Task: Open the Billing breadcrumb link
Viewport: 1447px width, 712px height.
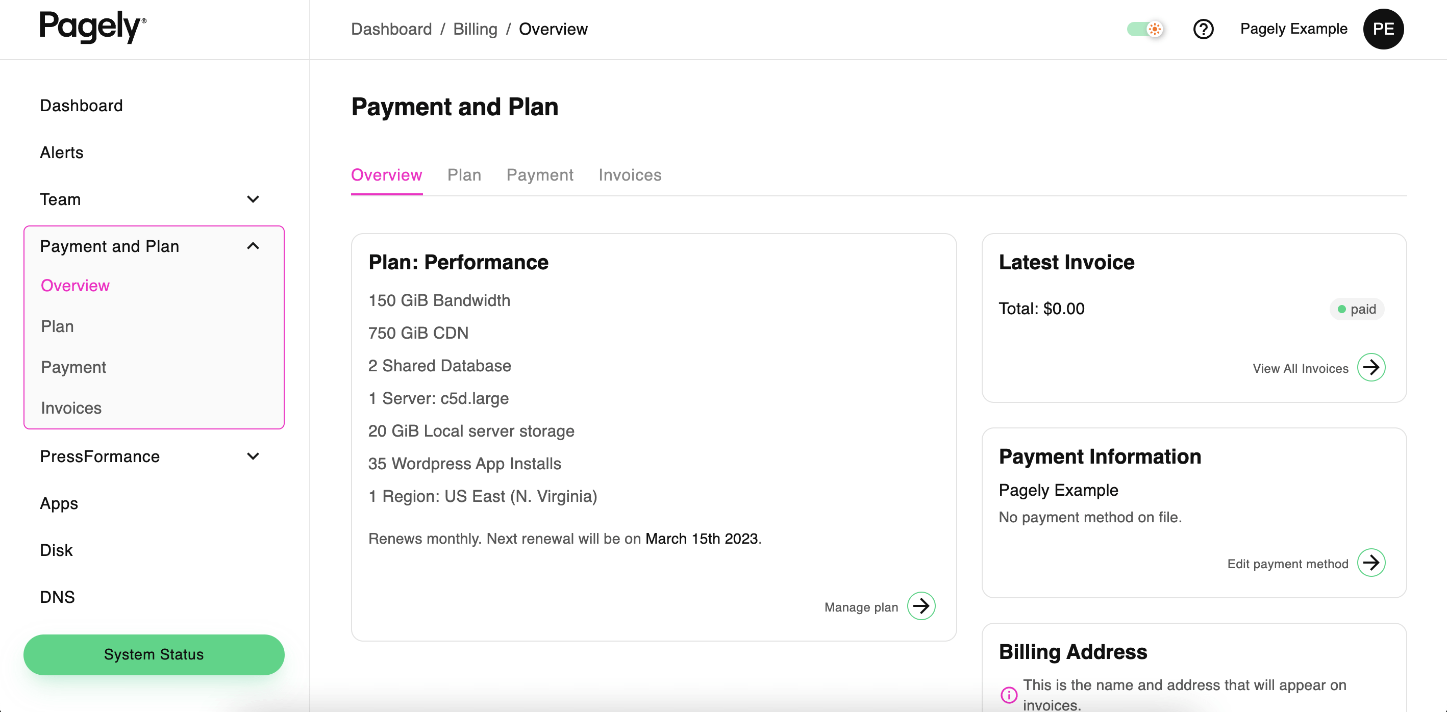Action: click(x=475, y=29)
